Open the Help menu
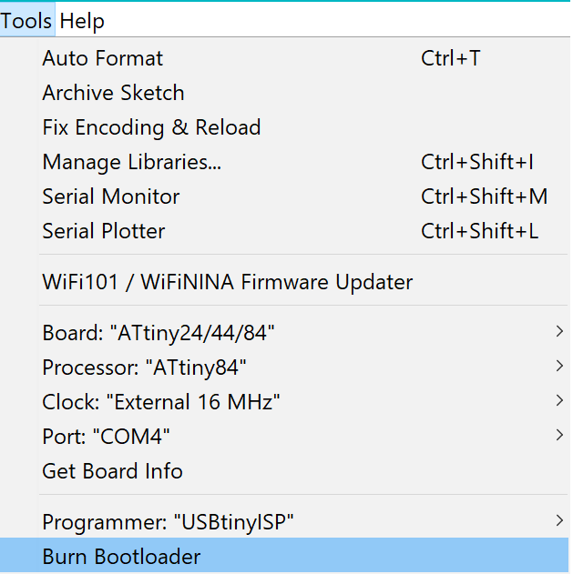This screenshot has height=574, width=573. [82, 21]
